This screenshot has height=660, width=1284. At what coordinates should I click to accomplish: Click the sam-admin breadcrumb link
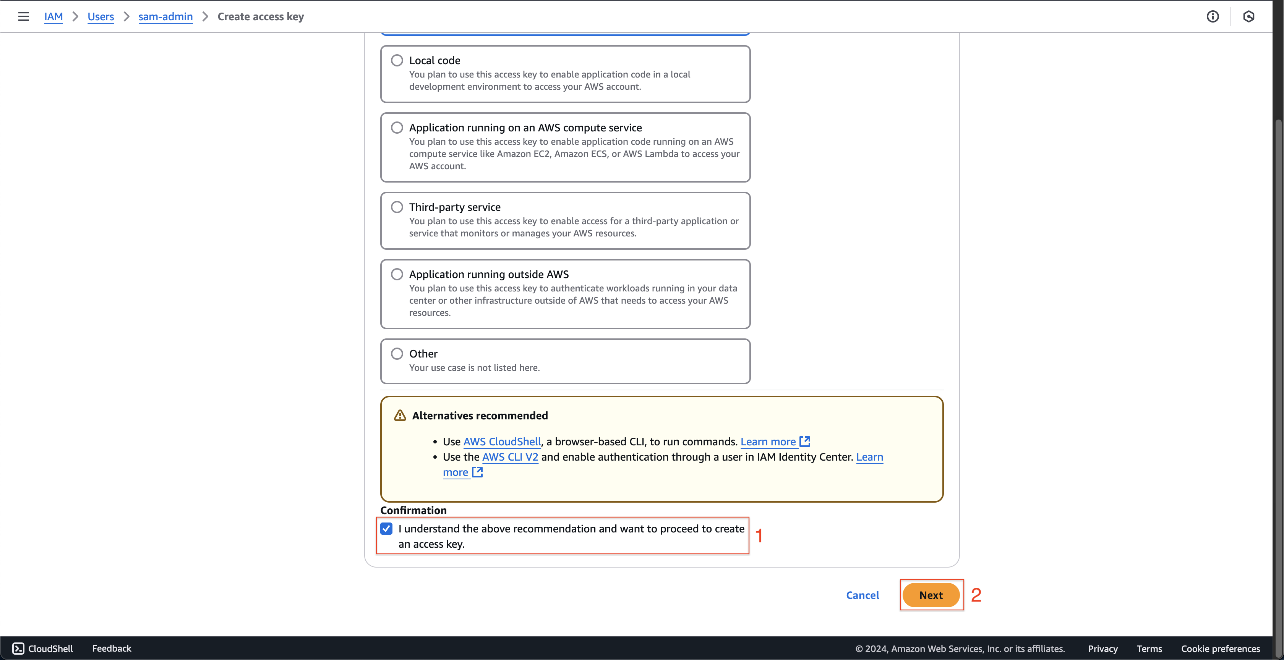164,16
